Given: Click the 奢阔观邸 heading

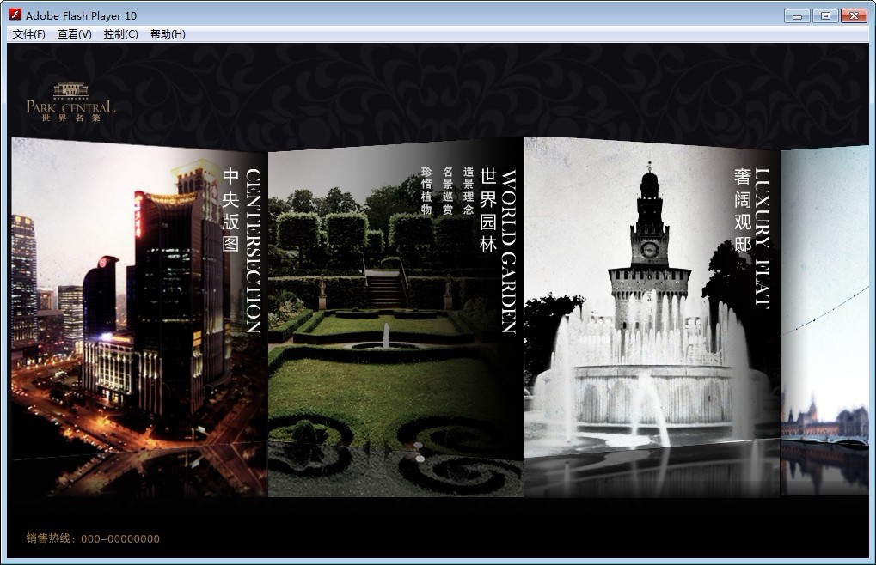Looking at the screenshot, I should point(743,210).
